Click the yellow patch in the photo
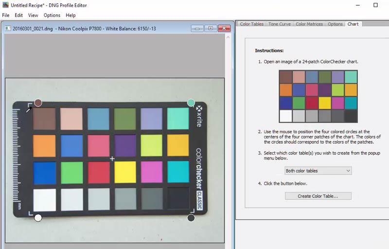389x249 pixels. tap(125, 172)
